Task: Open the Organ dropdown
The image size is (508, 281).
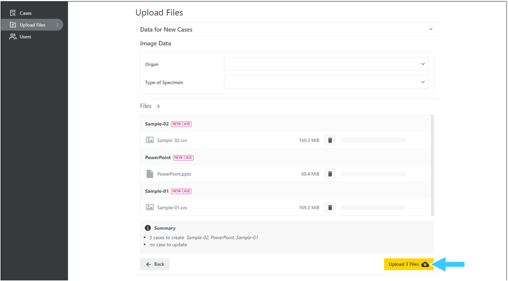Action: tap(326, 64)
